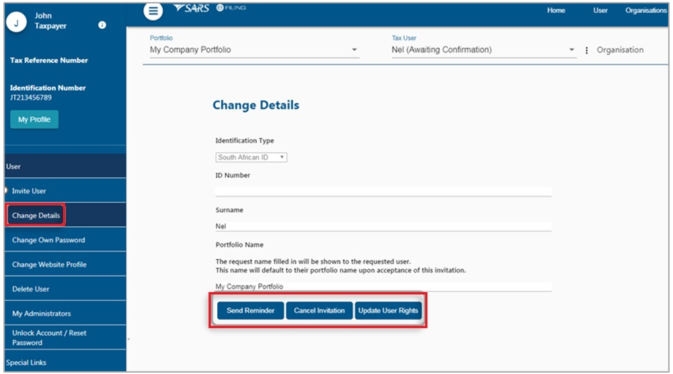Open the hamburger menu icon
673x374 pixels.
click(153, 11)
